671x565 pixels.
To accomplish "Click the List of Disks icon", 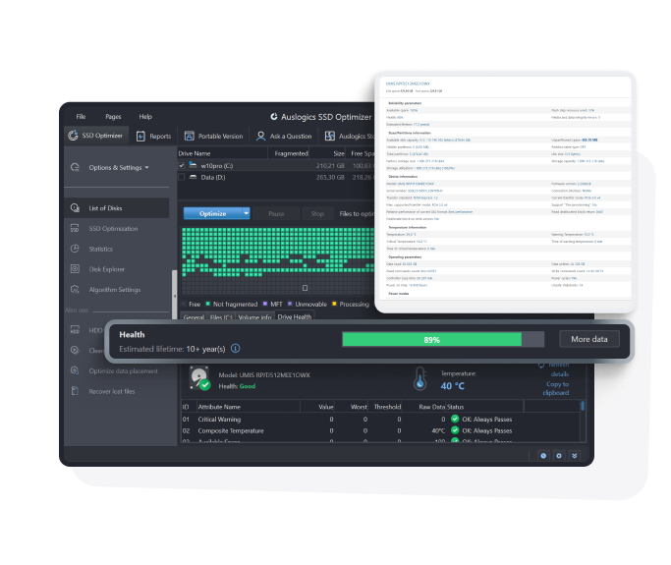I will tap(75, 208).
